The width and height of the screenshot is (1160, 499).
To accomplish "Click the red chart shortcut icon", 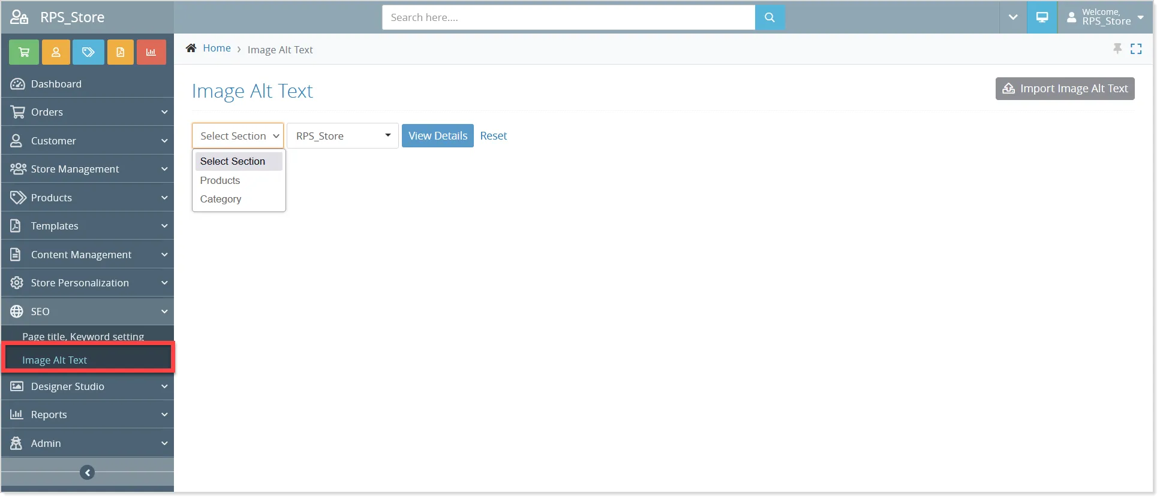I will [151, 52].
